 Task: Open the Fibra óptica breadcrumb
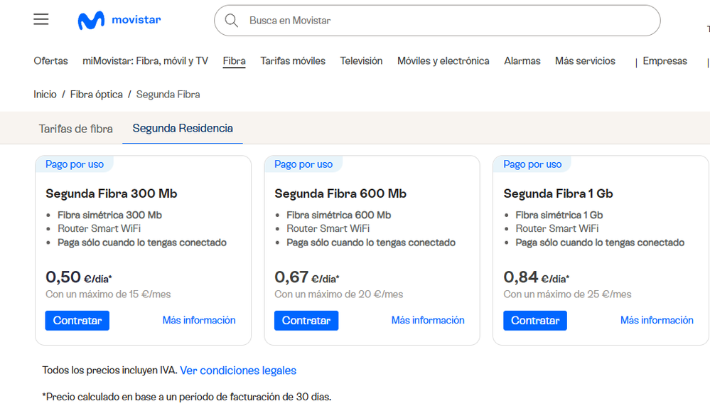pyautogui.click(x=97, y=95)
